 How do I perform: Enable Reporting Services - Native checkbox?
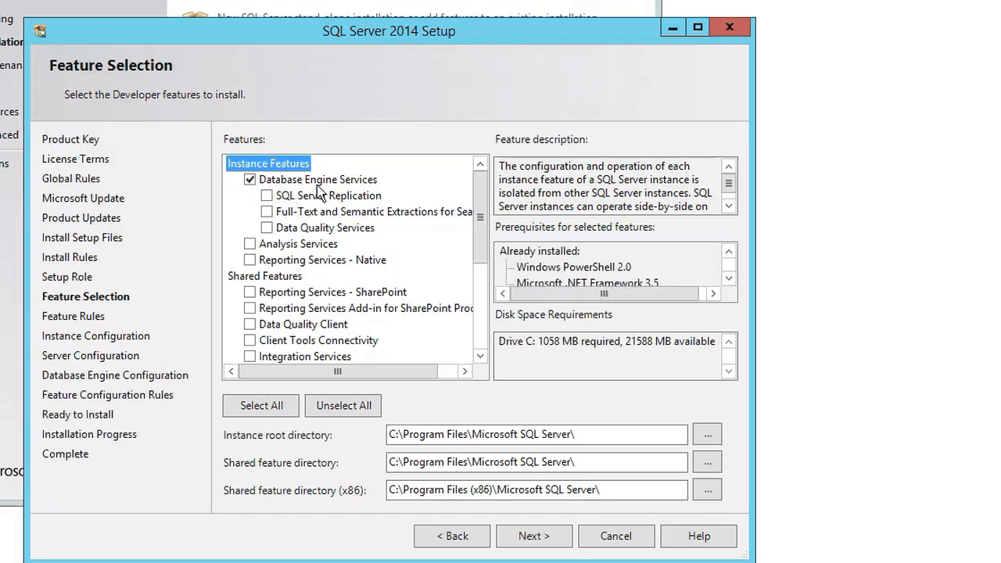(x=249, y=260)
